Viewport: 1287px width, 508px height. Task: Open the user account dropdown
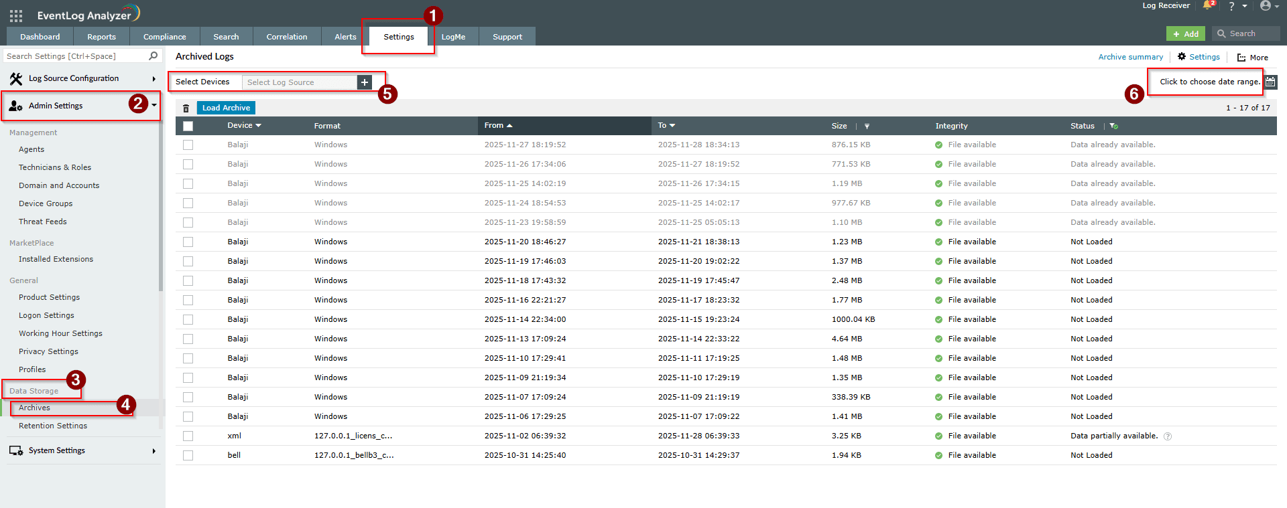pos(1269,6)
